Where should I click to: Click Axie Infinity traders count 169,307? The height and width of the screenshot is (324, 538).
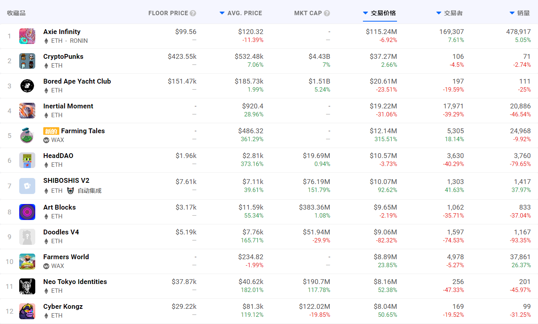(x=451, y=32)
